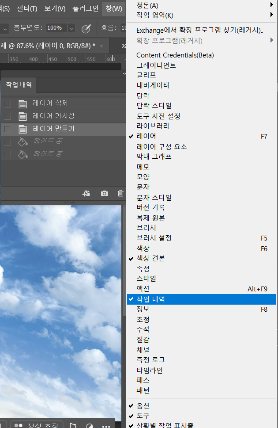
Task: Select 채널 in Window menu
Action: [202, 350]
